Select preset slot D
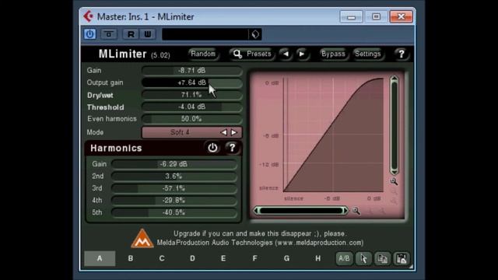The height and width of the screenshot is (280, 498). 192,258
